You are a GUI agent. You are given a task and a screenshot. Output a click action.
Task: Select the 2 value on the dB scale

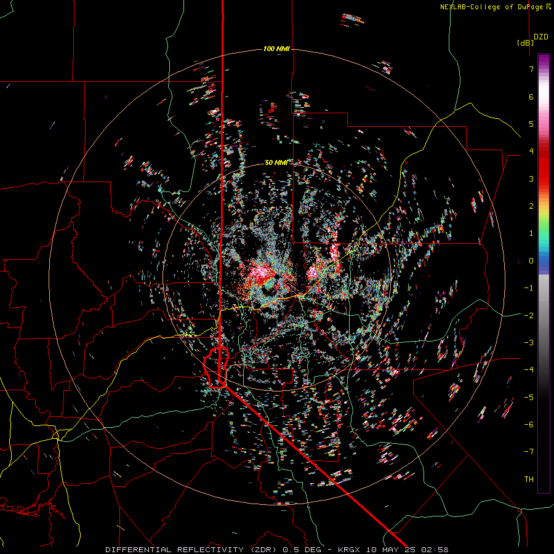[x=531, y=206]
